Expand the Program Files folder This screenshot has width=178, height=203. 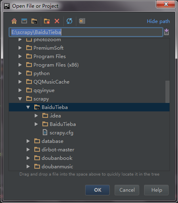[20, 56]
